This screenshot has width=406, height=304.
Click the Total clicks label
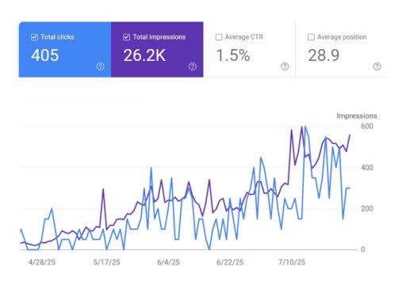click(57, 37)
